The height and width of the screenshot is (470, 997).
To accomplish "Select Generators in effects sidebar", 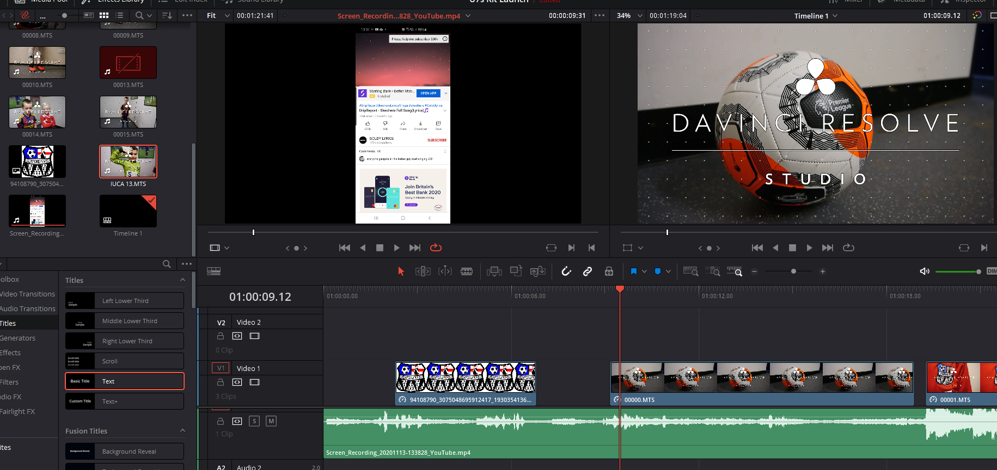I will click(18, 338).
